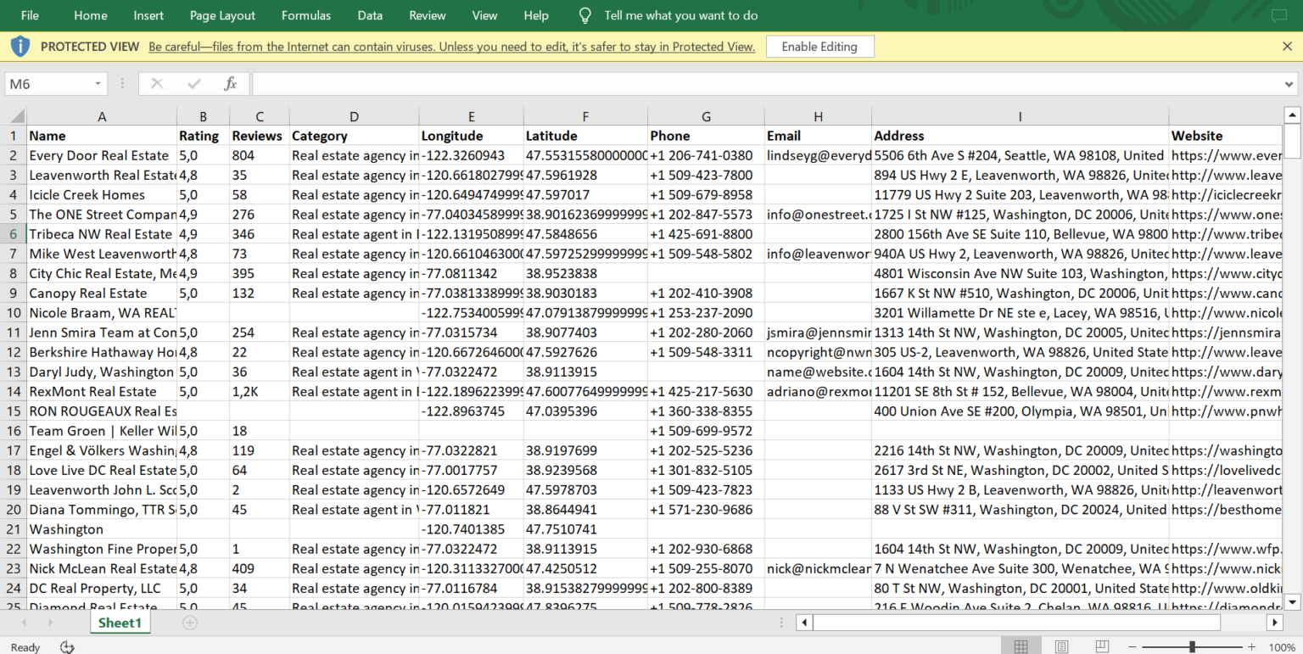Select the Sheet1 tab
1303x654 pixels.
(120, 622)
